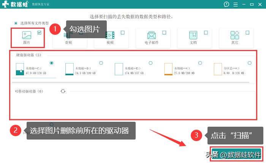Click the 174 MB/157 GB text
266x163 pixels.
pos(134,73)
